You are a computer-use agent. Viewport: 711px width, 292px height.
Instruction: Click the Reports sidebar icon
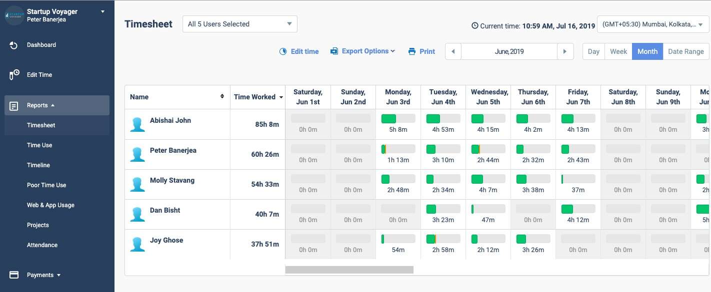click(13, 105)
